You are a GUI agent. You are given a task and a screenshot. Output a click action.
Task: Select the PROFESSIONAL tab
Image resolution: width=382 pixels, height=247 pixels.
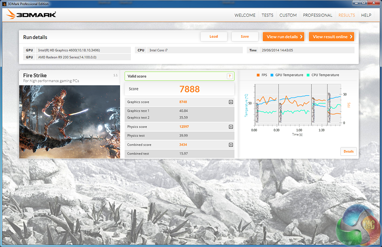[317, 15]
